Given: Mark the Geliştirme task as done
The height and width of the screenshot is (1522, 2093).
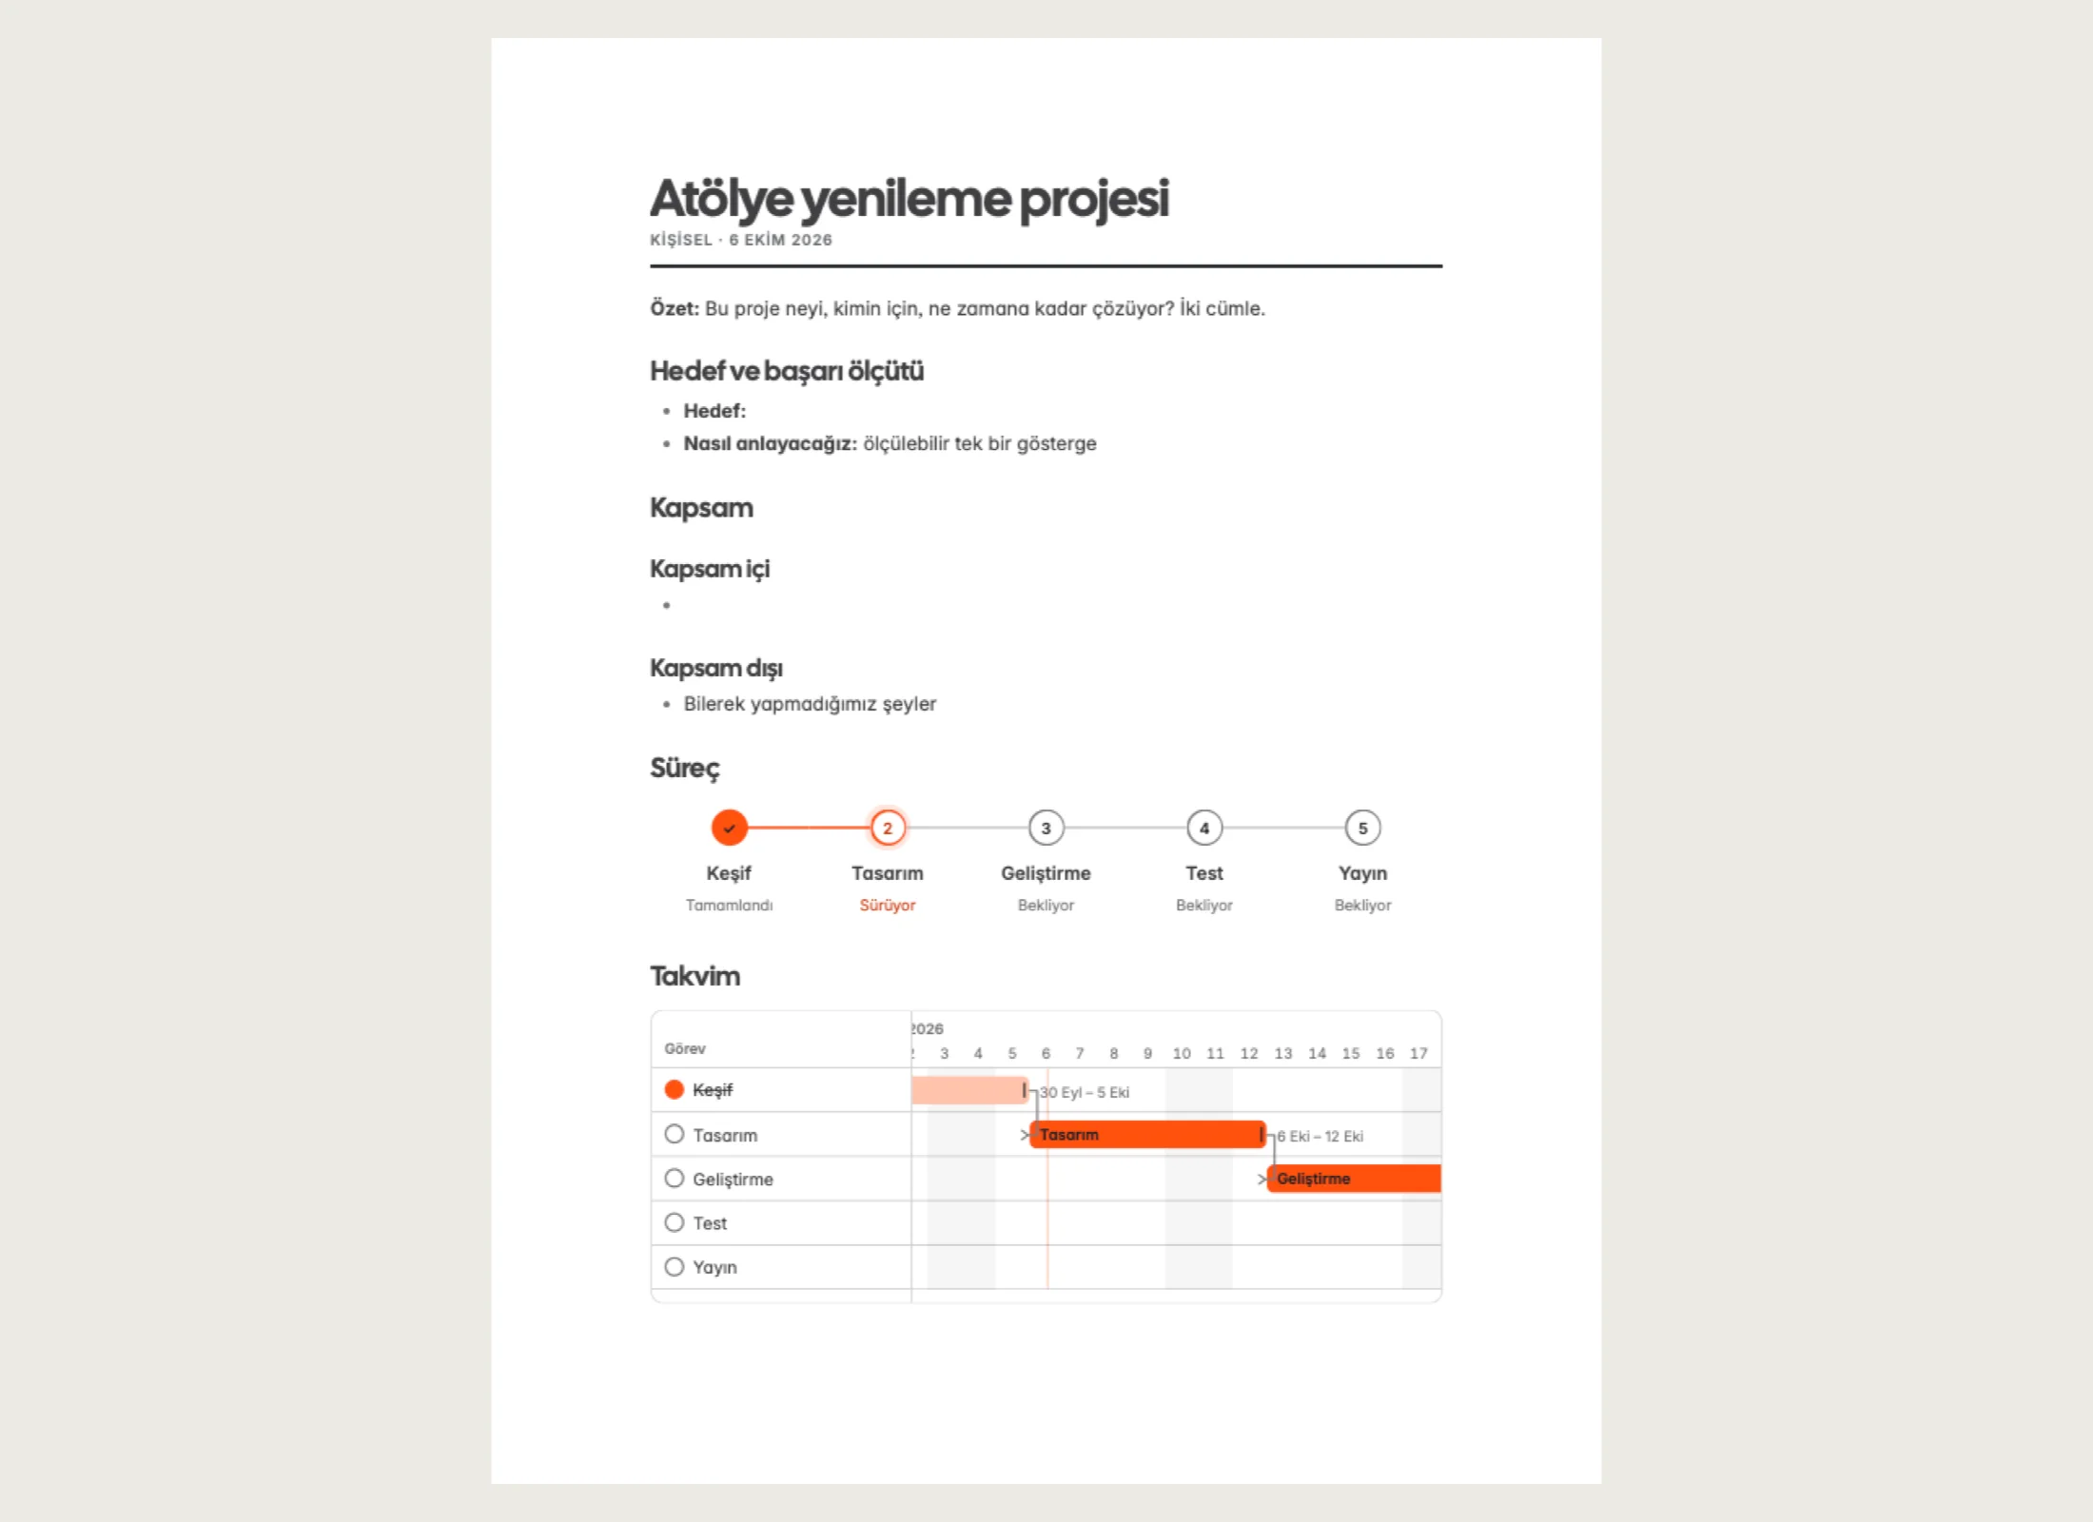Looking at the screenshot, I should point(675,1179).
